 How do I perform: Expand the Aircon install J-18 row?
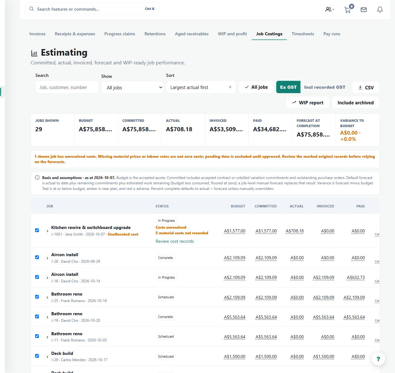[47, 278]
